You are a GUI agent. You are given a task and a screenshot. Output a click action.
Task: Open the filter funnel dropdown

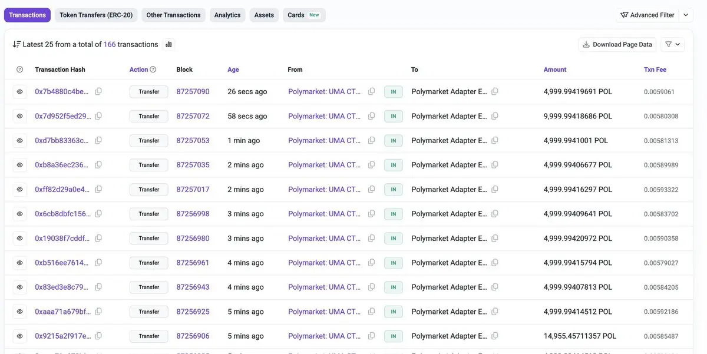673,44
